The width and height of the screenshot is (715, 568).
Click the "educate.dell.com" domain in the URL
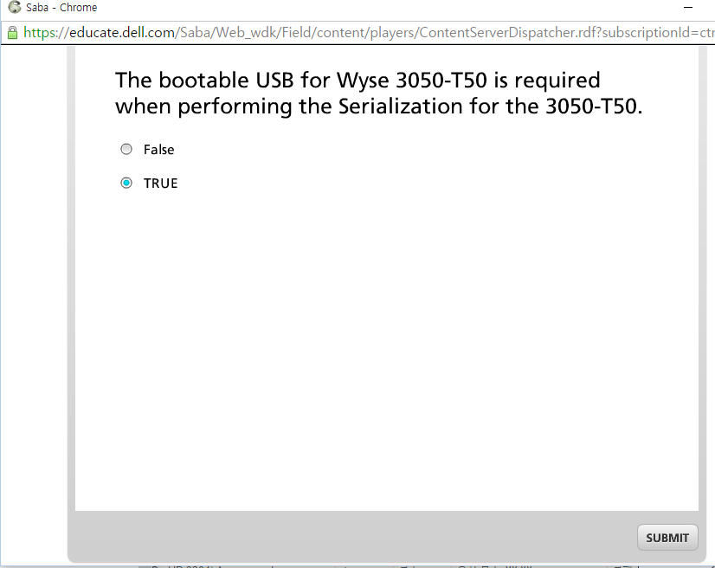click(x=121, y=33)
